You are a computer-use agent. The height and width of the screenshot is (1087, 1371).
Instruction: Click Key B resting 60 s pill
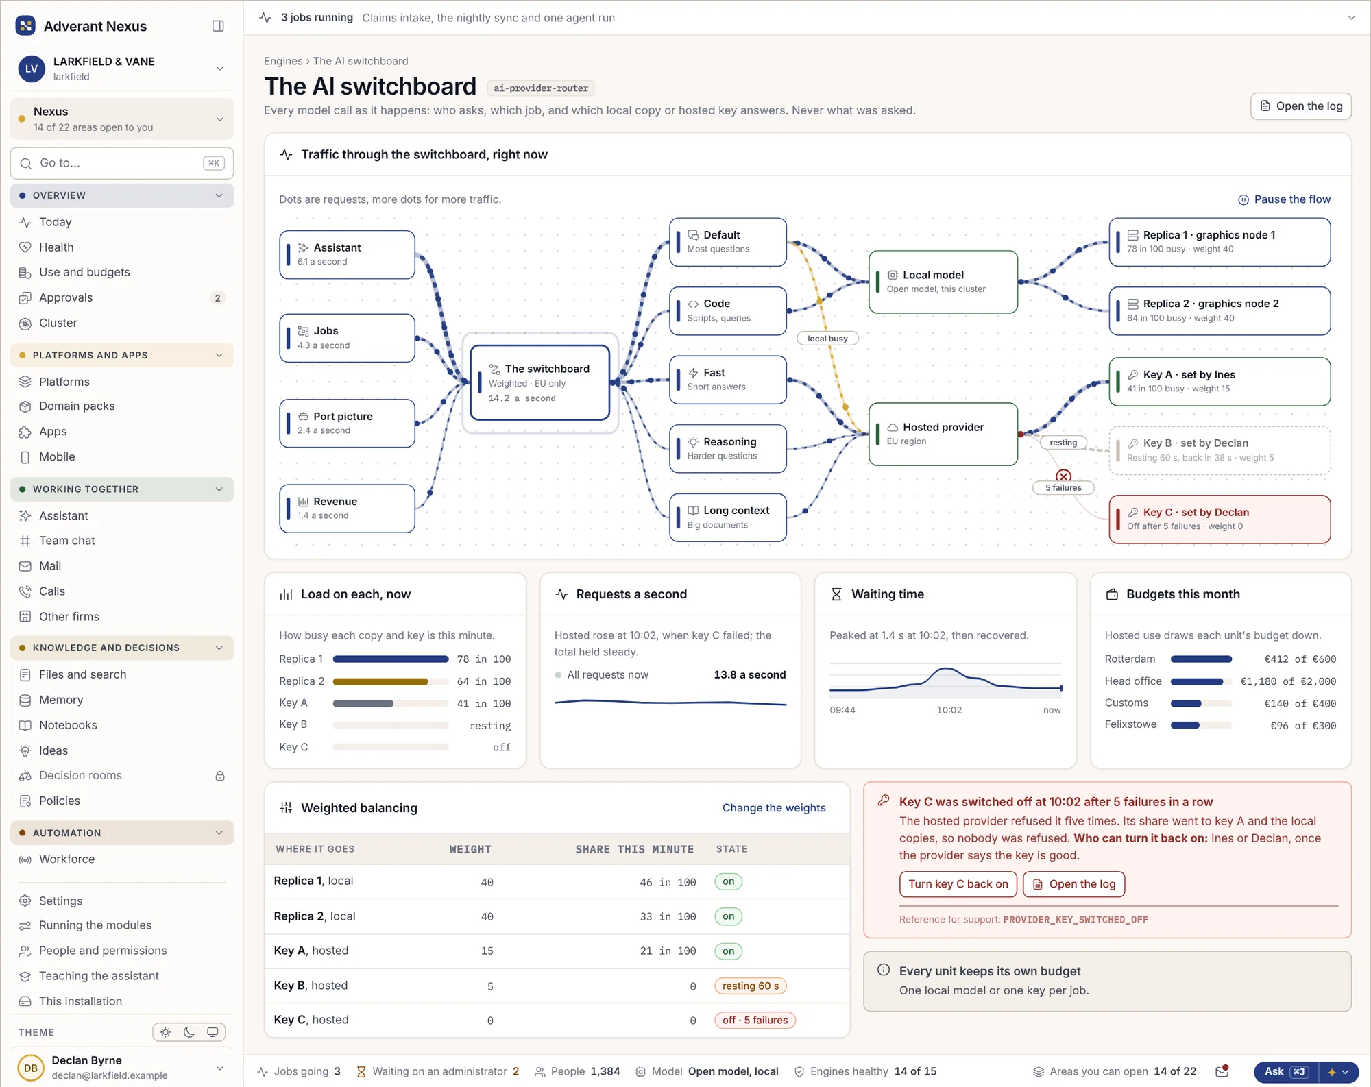point(750,986)
